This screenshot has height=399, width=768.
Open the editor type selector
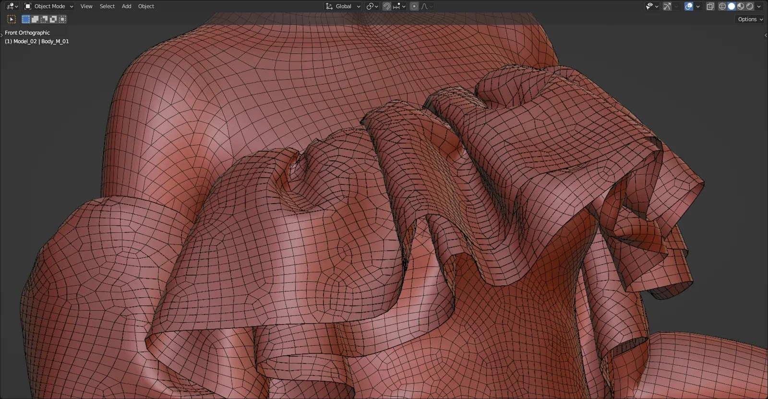(12, 6)
